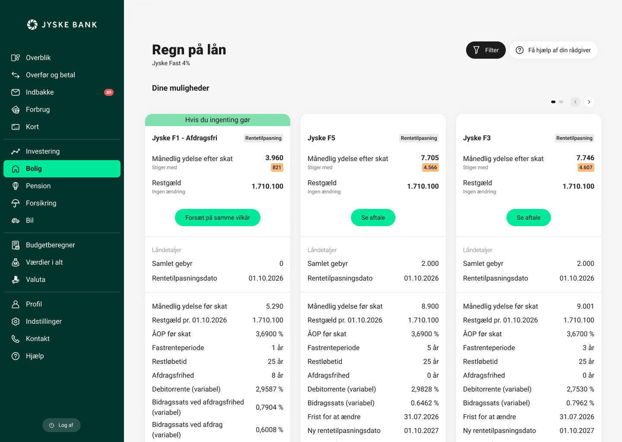
Task: Click the Jyske Bank logo
Action: coord(62,25)
